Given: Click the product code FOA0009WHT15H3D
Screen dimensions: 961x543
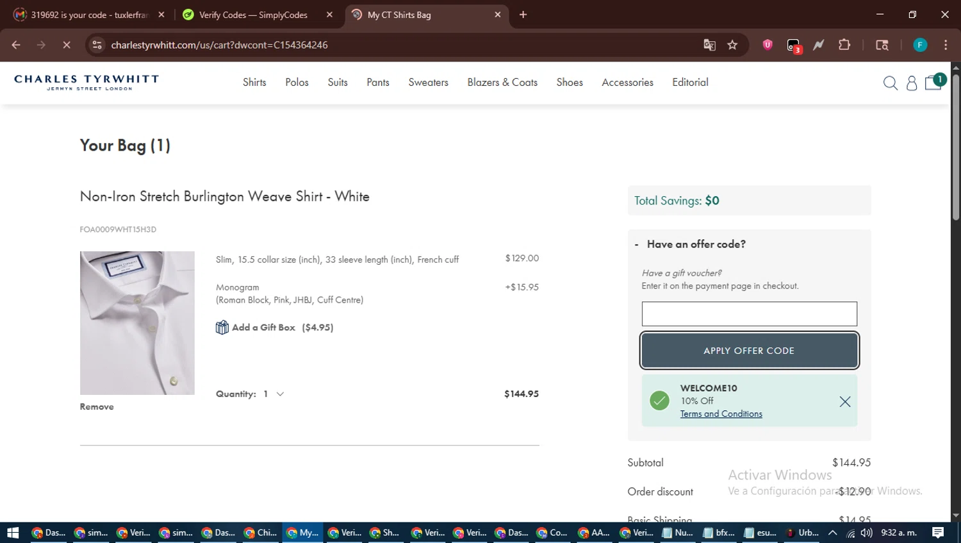Looking at the screenshot, I should point(118,230).
